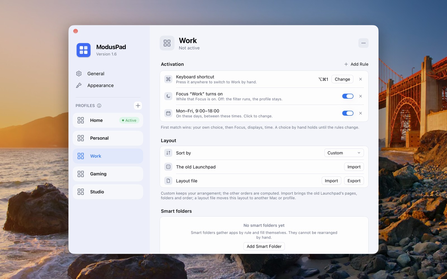Open the Sort by Custom dropdown

[344, 153]
